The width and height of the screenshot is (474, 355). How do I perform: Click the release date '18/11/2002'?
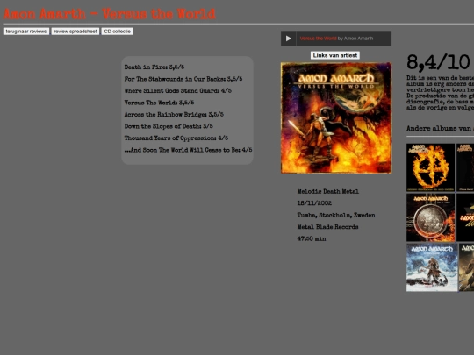tap(314, 203)
